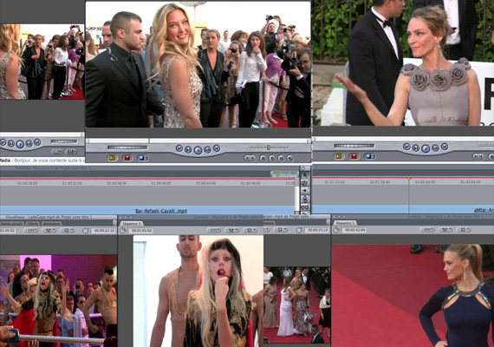
Task: Choose the Edit Selection tool in tool palette
Action: click(x=305, y=183)
